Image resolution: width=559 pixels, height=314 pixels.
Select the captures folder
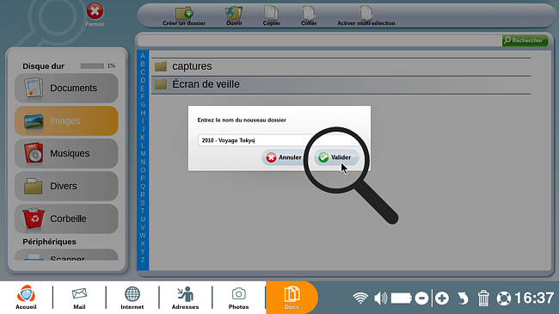[341, 66]
